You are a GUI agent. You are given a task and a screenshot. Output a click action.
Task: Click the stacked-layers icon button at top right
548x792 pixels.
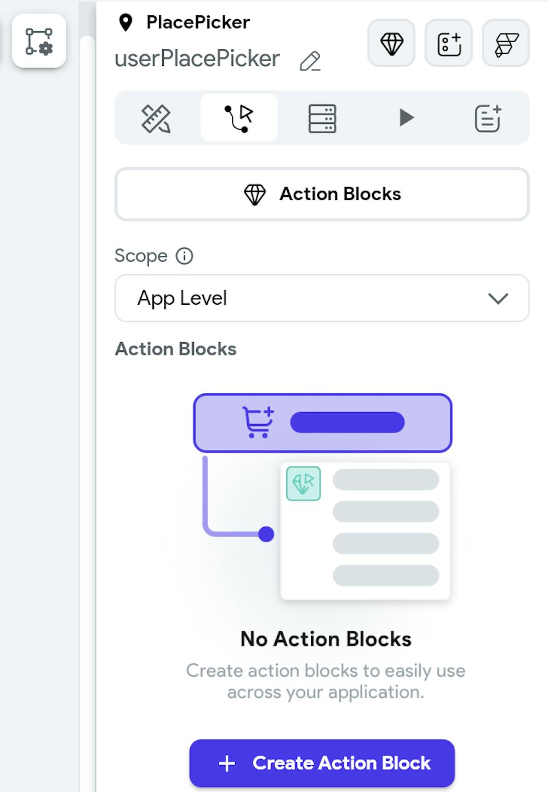click(x=506, y=43)
